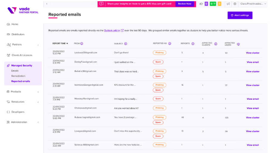View email from Severus-666@gmail.com
Screen dimensions: 271x153
click(253, 145)
